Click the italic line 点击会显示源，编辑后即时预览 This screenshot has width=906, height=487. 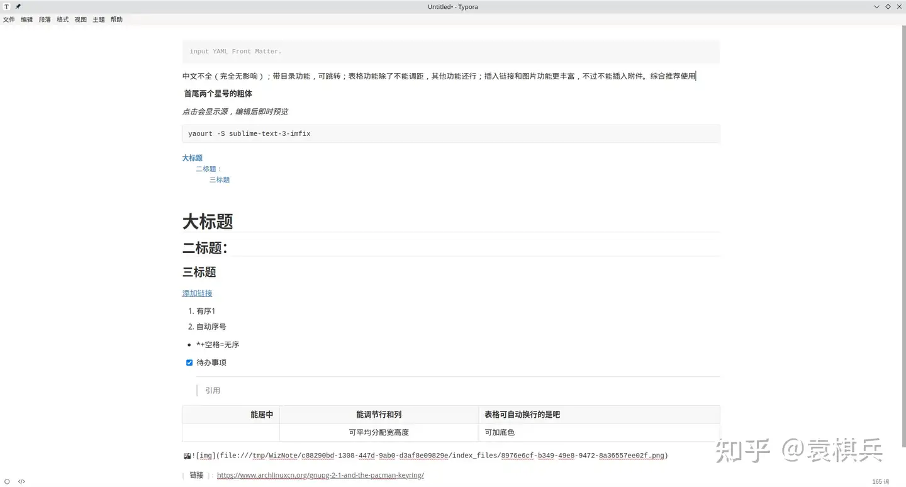click(x=235, y=111)
